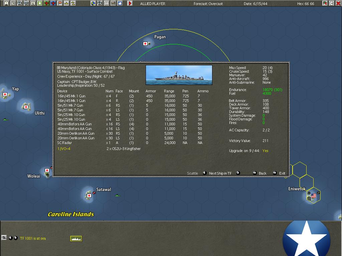Click the 'Yes' upgrade toggle value
The image size is (342, 256).
tap(266, 151)
